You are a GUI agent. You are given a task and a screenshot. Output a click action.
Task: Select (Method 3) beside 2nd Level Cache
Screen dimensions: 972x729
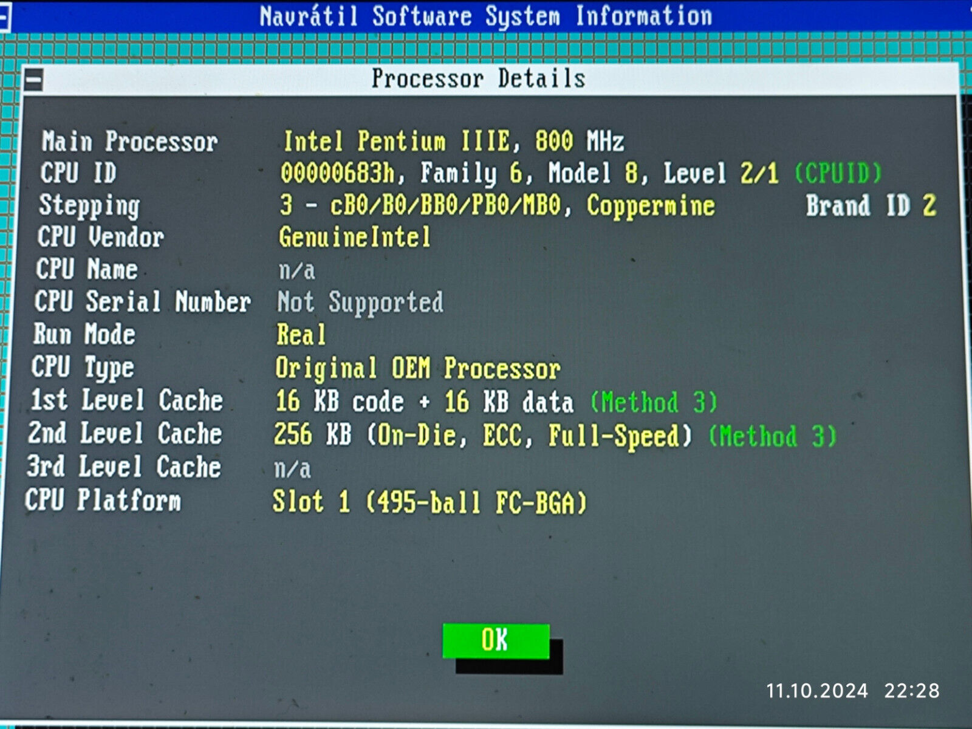pos(773,437)
